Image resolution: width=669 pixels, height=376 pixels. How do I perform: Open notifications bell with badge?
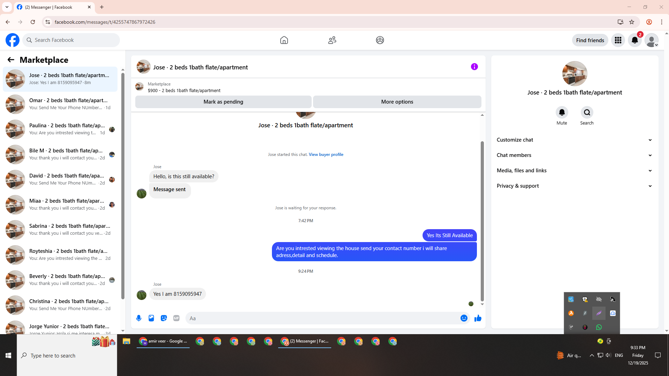click(635, 40)
